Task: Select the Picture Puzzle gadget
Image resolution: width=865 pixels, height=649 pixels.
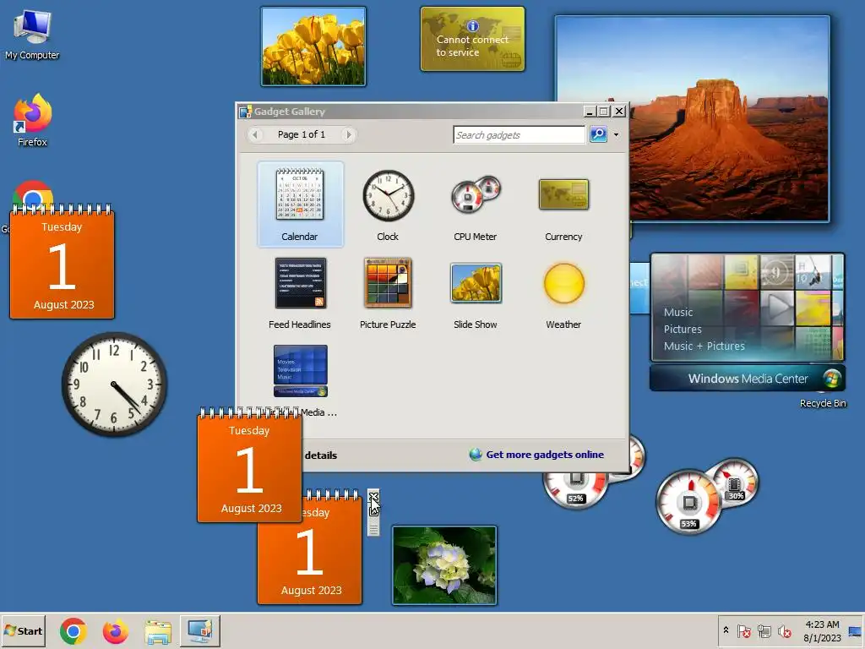Action: pyautogui.click(x=388, y=292)
